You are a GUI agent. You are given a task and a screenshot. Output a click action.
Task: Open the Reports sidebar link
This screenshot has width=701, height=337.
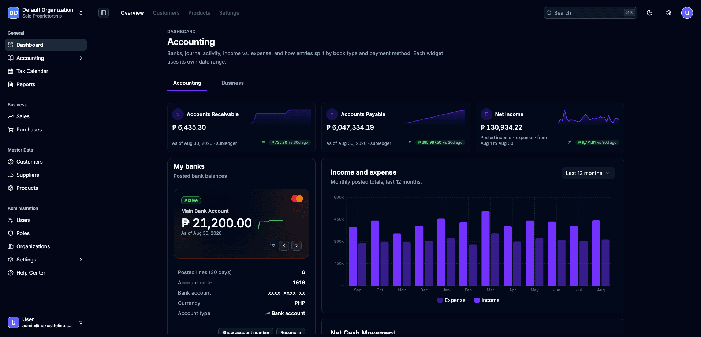(46, 84)
